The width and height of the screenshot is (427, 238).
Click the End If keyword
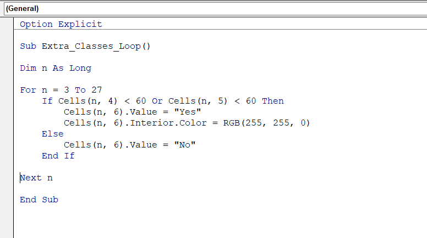pyautogui.click(x=58, y=156)
